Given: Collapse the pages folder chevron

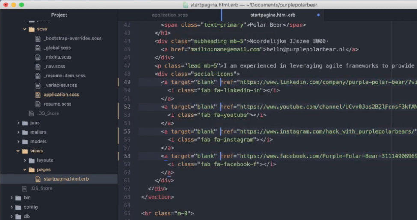Looking at the screenshot, I should point(24,170).
